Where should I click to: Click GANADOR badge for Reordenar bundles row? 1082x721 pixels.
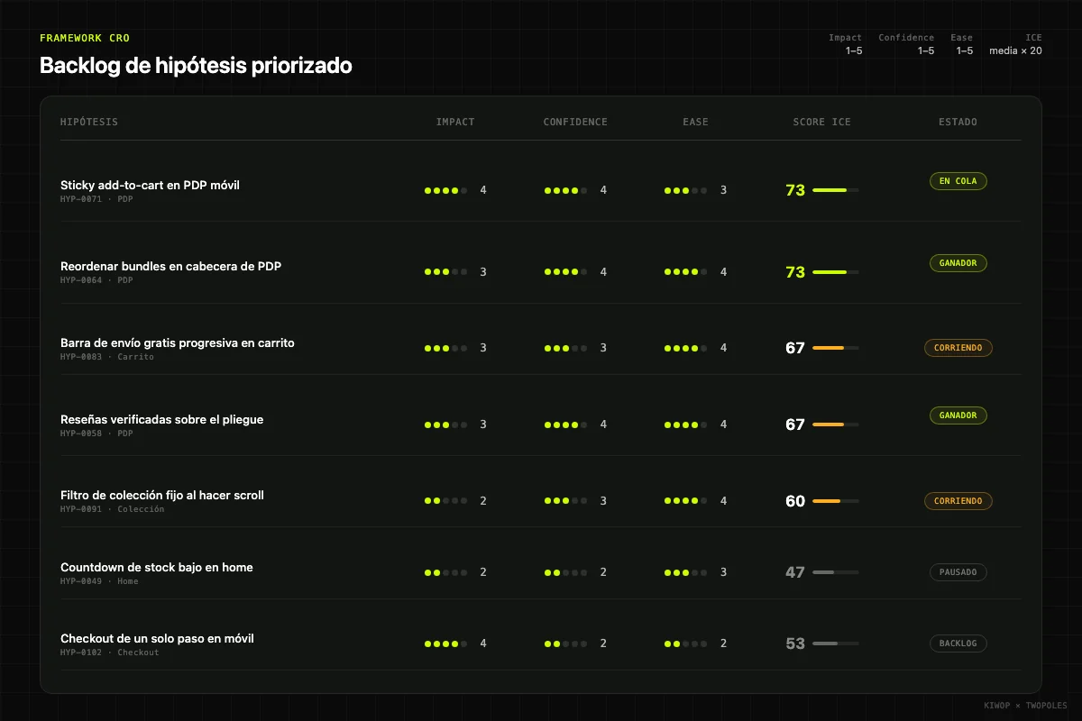(x=958, y=263)
